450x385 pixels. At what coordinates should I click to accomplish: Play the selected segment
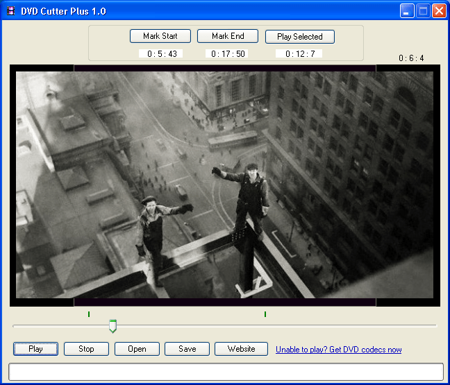300,37
